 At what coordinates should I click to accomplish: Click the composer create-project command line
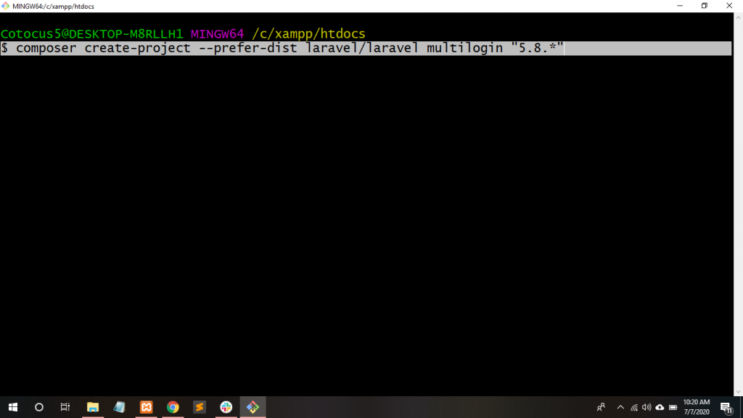[x=366, y=49]
